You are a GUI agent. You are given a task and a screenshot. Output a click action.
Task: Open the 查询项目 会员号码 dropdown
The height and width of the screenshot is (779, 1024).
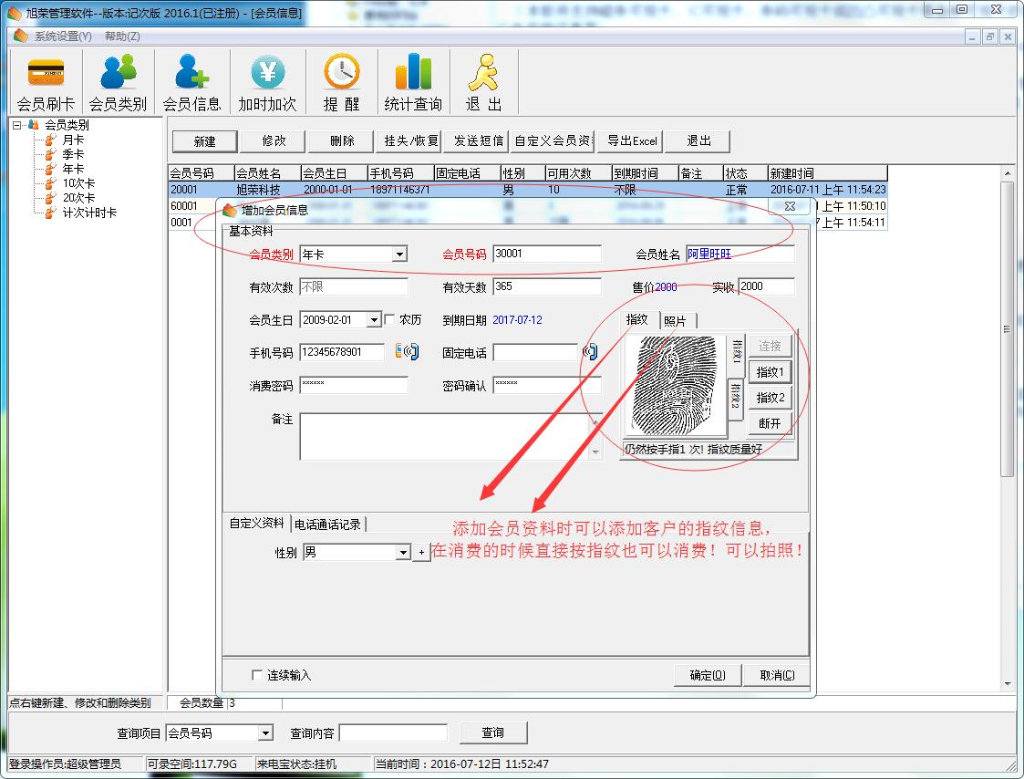(x=264, y=732)
